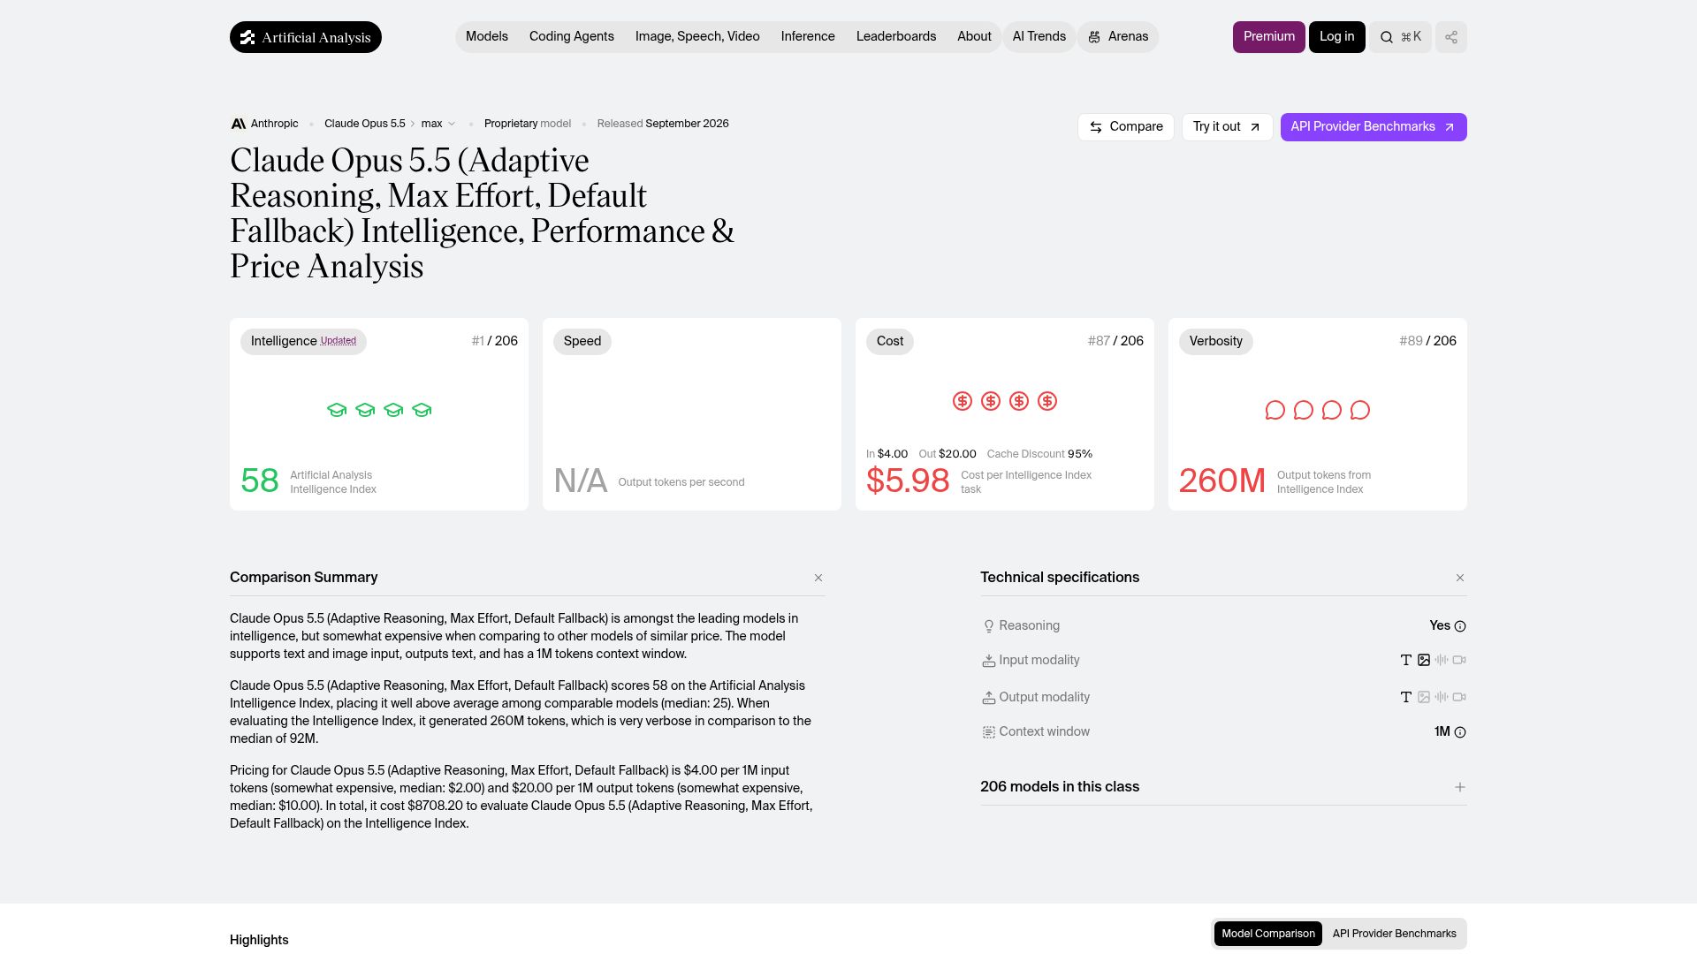Close the Comparison Summary panel
The height and width of the screenshot is (954, 1697).
pos(818,578)
